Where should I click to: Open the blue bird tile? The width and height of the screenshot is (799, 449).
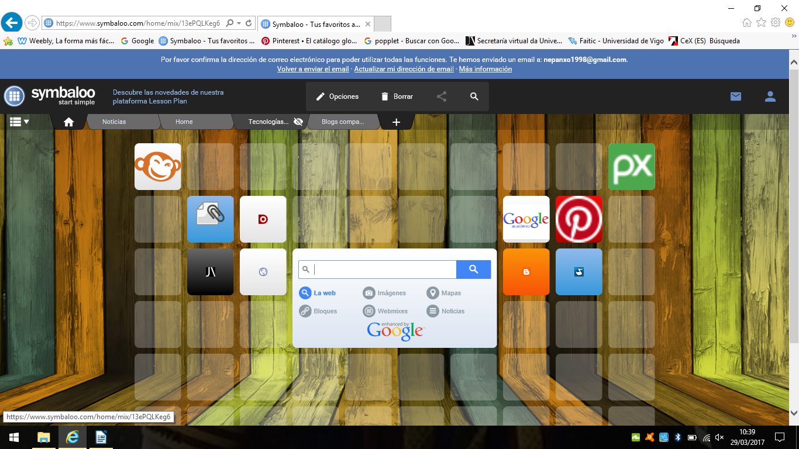point(579,272)
